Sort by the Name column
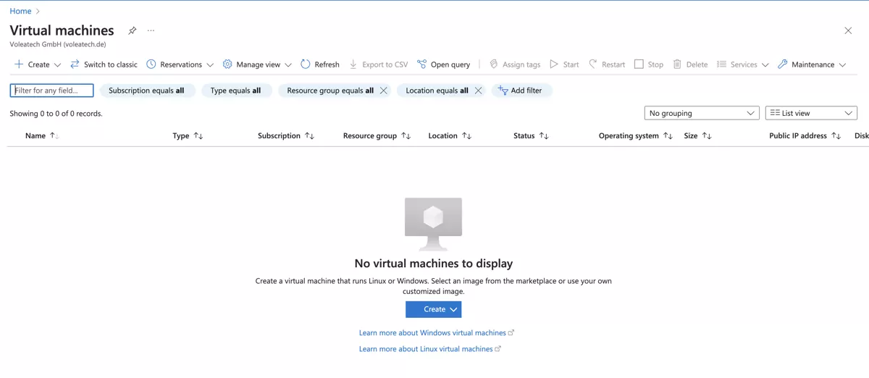 tap(42, 135)
